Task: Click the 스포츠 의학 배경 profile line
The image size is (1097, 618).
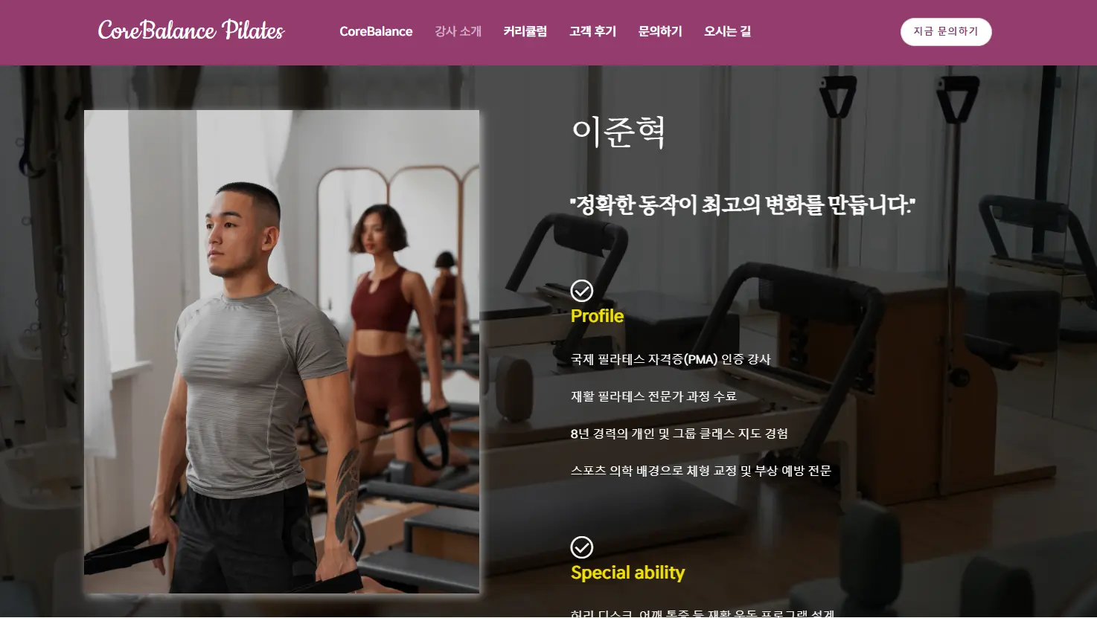Action: 700,471
